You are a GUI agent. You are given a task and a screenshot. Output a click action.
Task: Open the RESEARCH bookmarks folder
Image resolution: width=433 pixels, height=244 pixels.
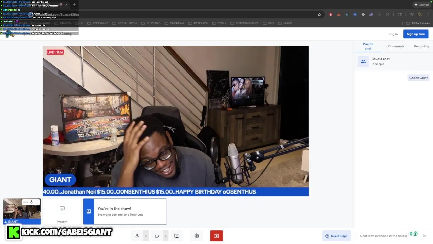tap(198, 23)
